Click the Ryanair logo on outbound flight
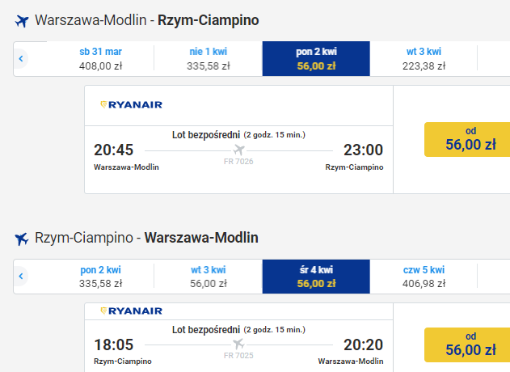Viewport: 510px width, 372px height. click(132, 105)
